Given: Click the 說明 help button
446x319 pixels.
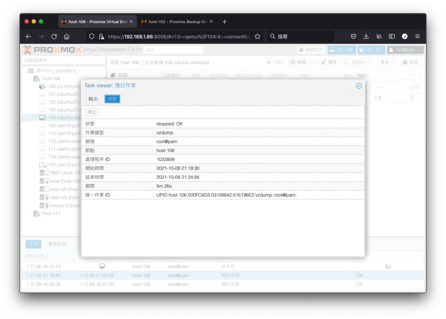Looking at the screenshot, I should (x=411, y=62).
